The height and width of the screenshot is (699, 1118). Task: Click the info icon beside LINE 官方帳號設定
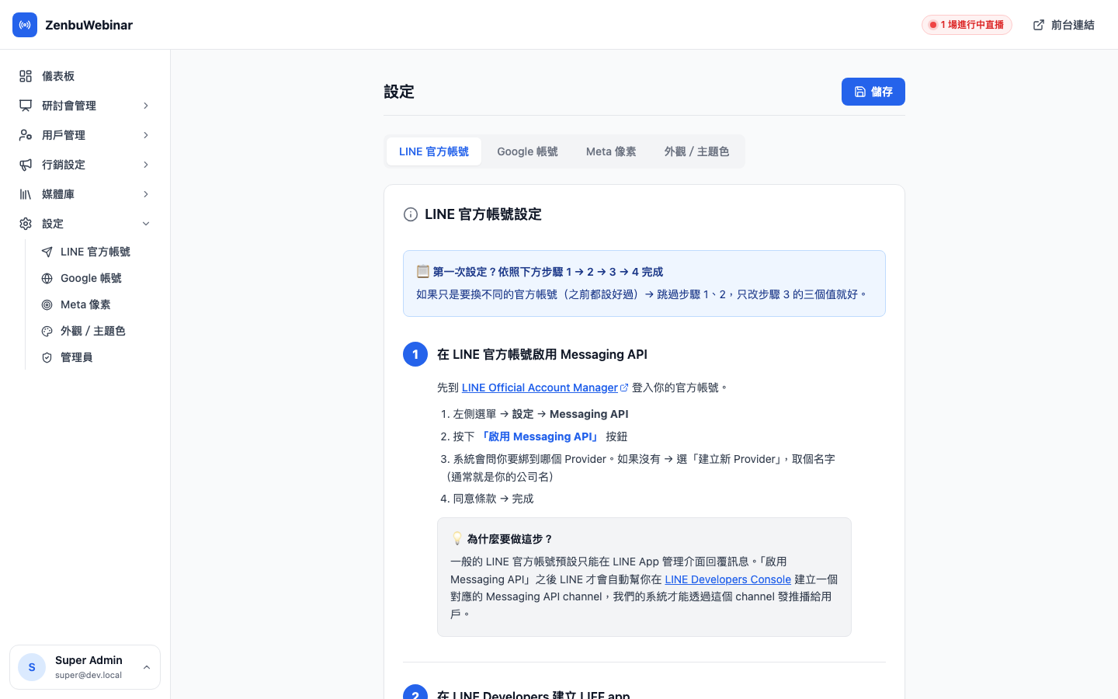[411, 214]
